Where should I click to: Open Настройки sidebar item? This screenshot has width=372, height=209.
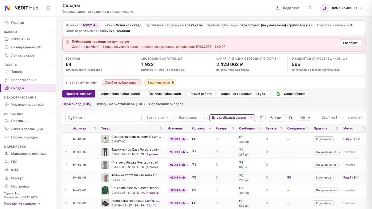point(28,186)
